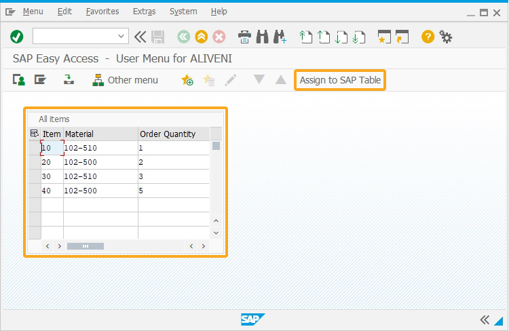Image resolution: width=509 pixels, height=331 pixels.
Task: Click the Generate Shortcut icon
Action: 402,37
